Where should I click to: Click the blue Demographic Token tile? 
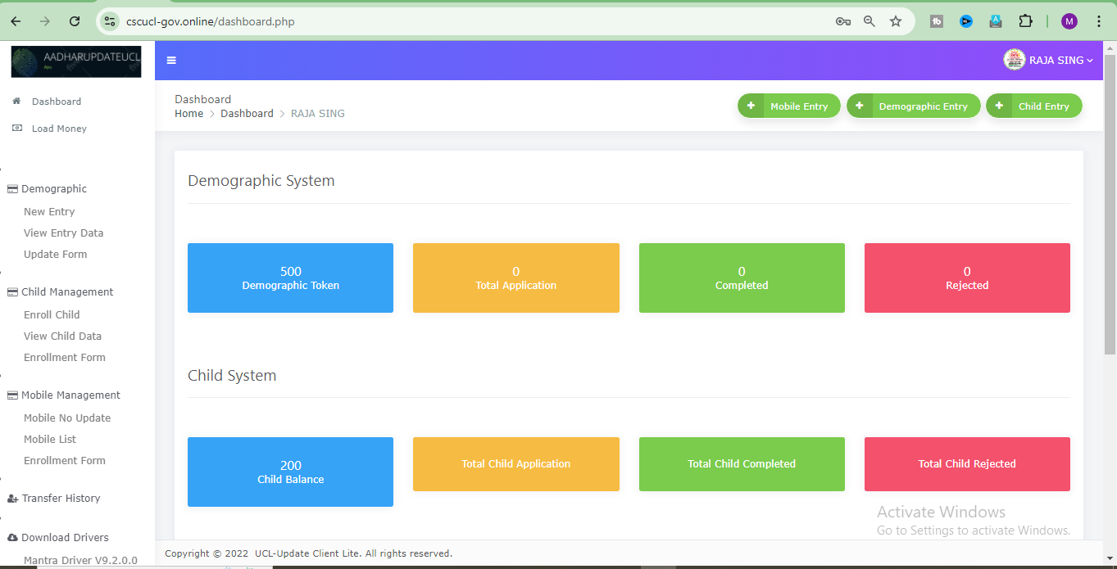pyautogui.click(x=290, y=278)
